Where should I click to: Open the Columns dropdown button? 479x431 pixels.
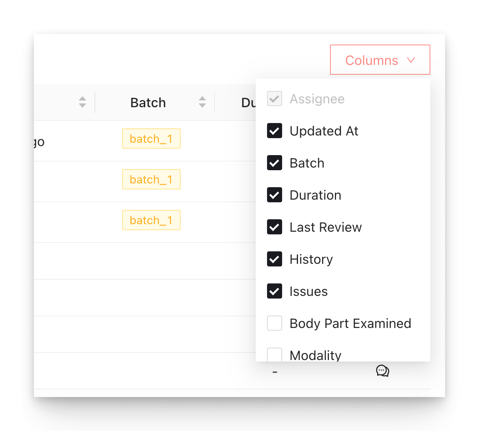379,60
